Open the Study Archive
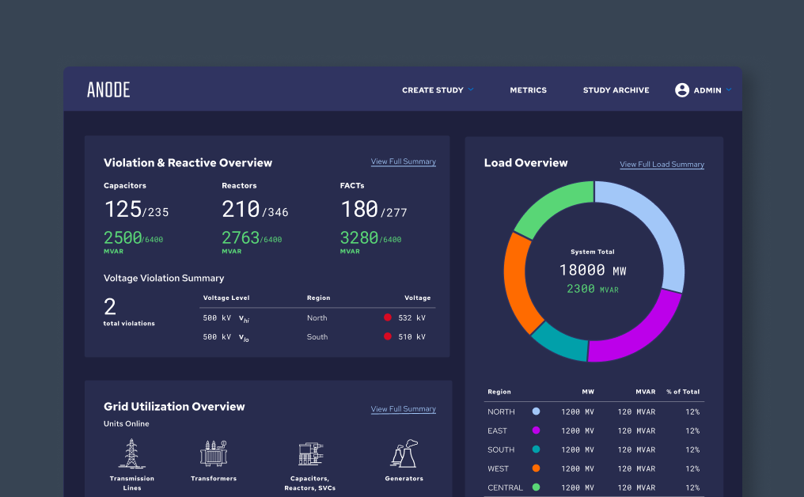Image resolution: width=804 pixels, height=497 pixels. pos(616,89)
